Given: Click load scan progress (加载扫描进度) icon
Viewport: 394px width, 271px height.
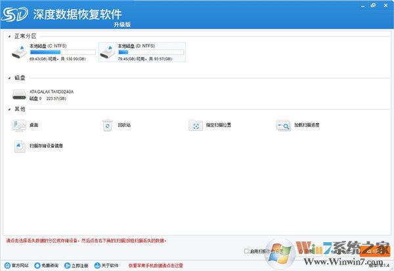Looking at the screenshot, I should pos(284,124).
